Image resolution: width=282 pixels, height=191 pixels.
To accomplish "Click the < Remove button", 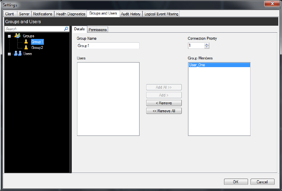I will (164, 103).
